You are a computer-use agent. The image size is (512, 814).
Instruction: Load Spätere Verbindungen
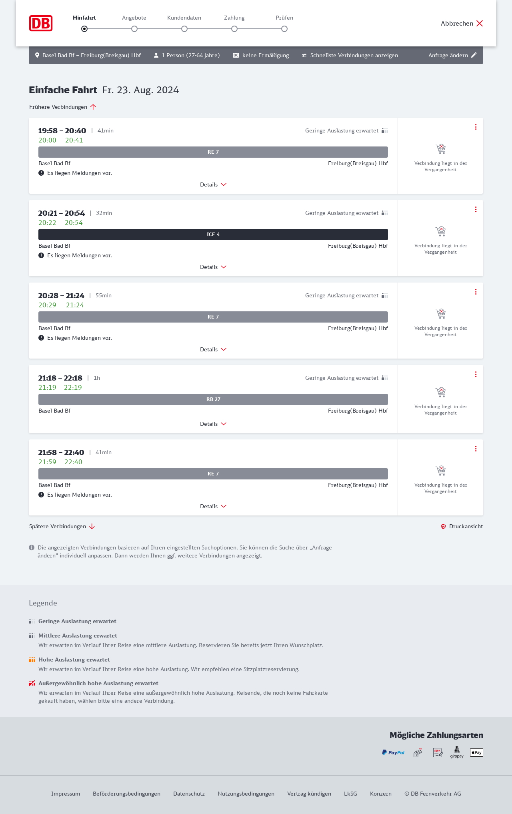tap(62, 526)
